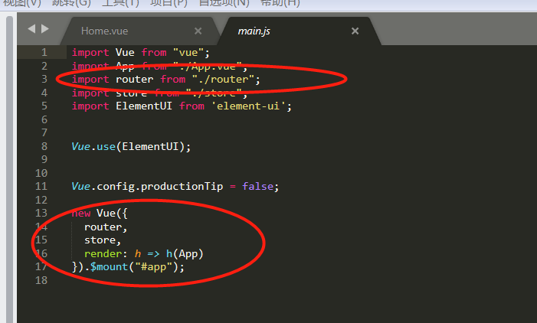Switch to the Home.vue tab
Screen dimensions: 537x323
(x=104, y=31)
